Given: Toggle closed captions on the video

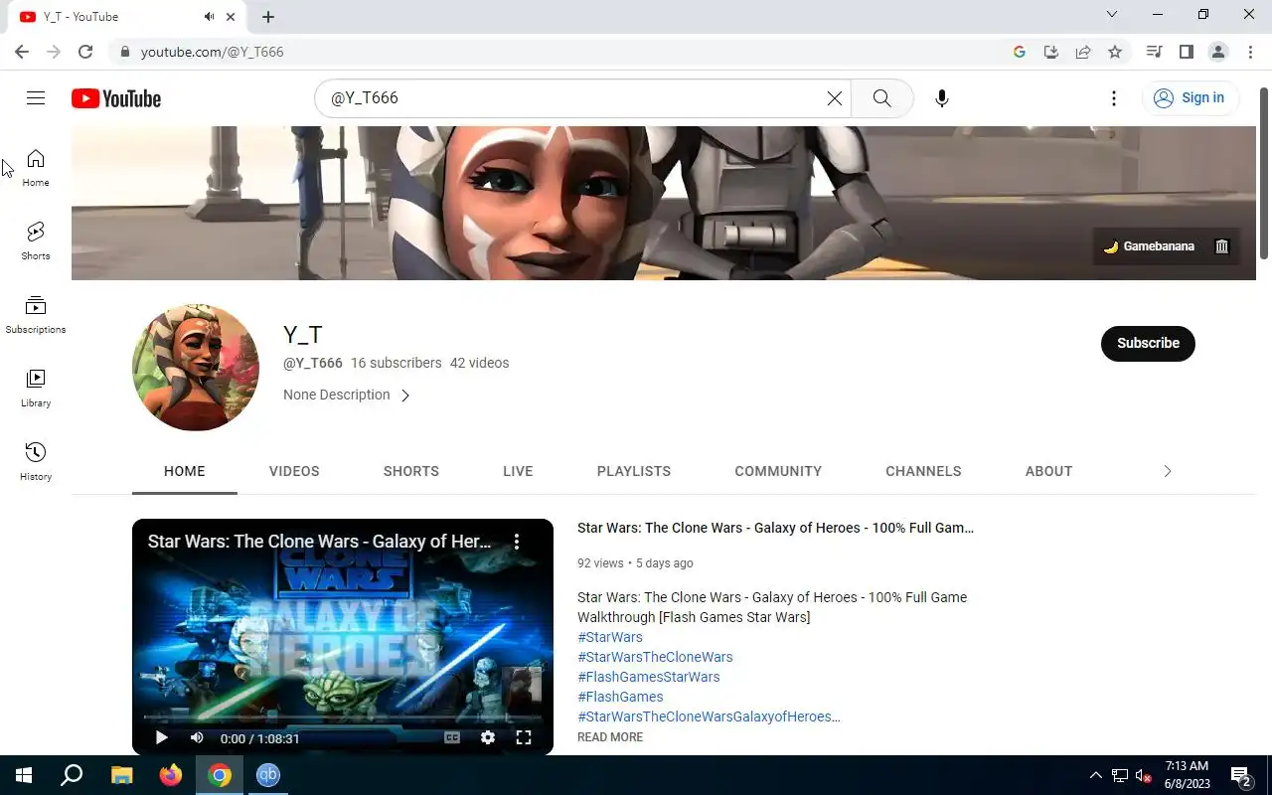Looking at the screenshot, I should tap(452, 737).
